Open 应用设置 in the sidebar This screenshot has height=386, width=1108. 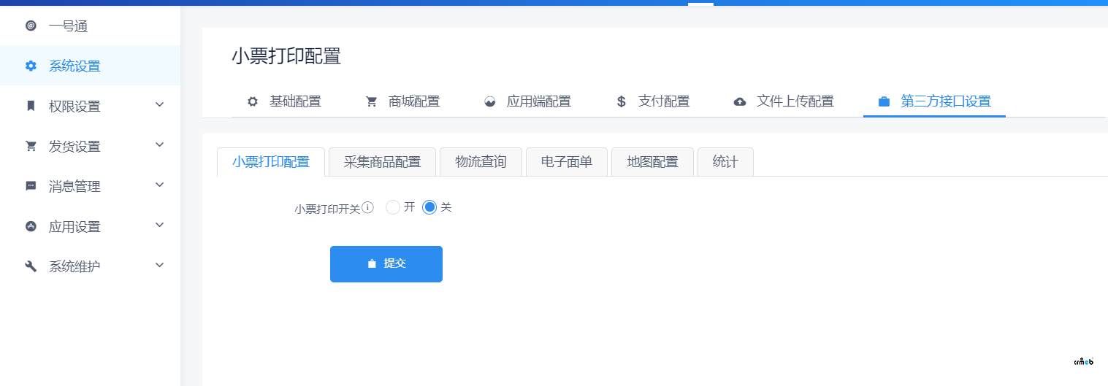click(90, 226)
